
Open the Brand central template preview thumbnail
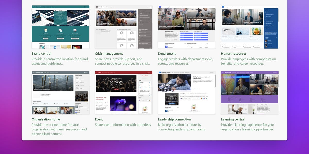(61, 27)
